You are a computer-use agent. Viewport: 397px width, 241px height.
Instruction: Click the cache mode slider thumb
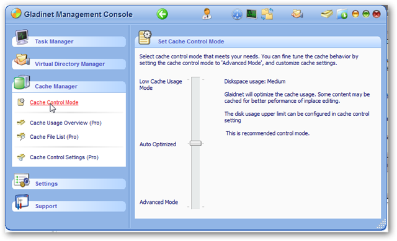(x=195, y=143)
